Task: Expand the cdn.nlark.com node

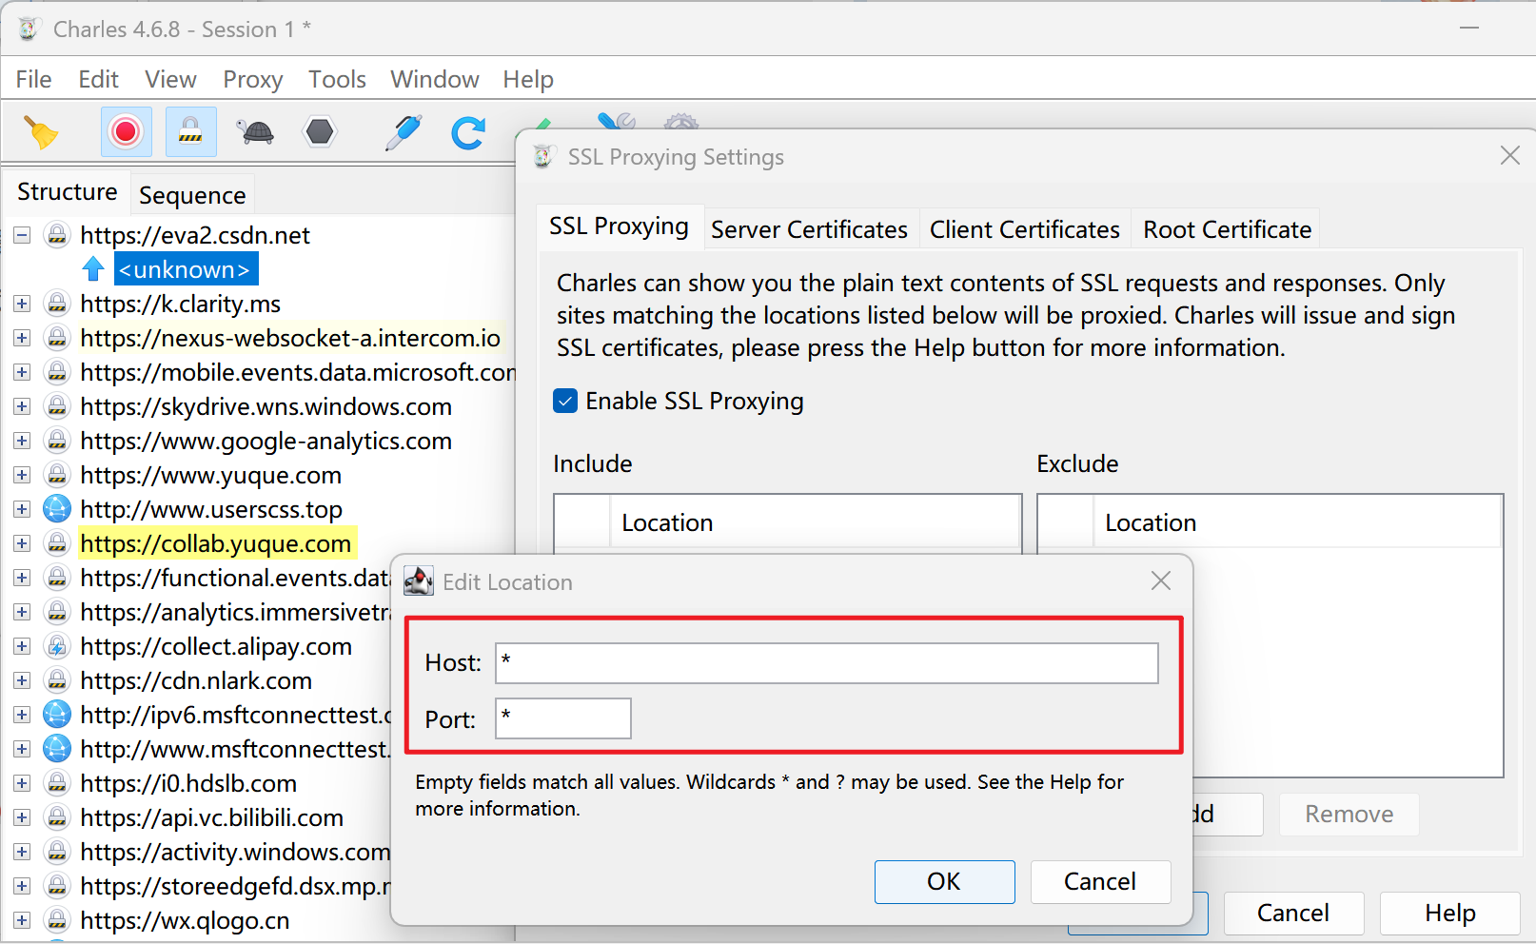Action: [x=22, y=680]
